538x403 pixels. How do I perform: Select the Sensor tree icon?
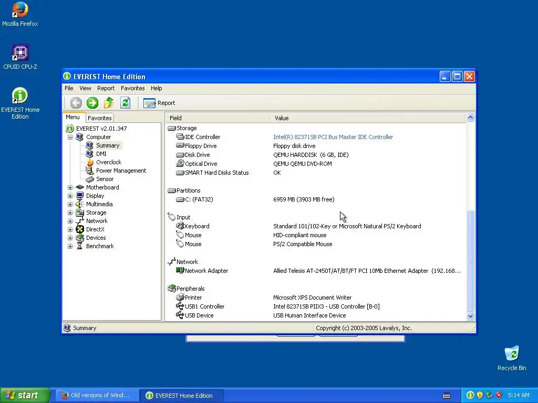pyautogui.click(x=89, y=179)
